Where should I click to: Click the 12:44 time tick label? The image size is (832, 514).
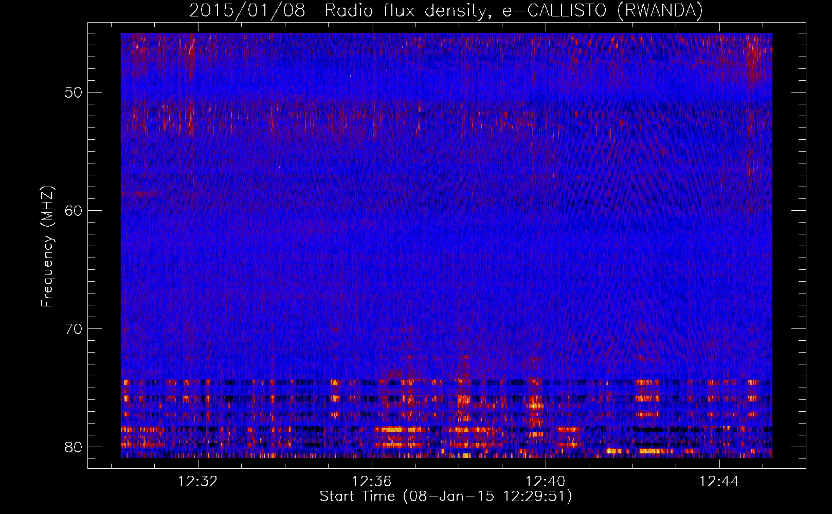point(719,481)
